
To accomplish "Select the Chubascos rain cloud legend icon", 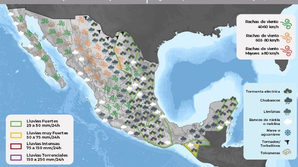I will [x=288, y=100].
